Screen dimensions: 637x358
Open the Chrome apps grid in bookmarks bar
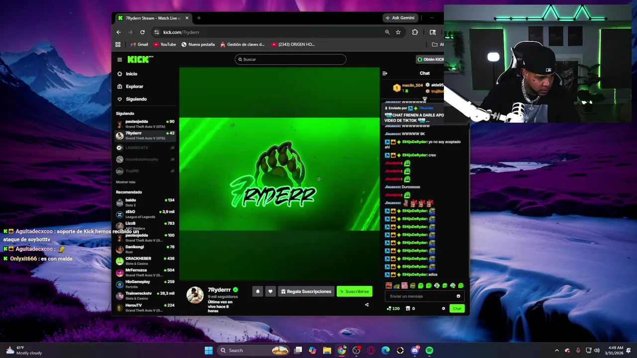[x=118, y=44]
